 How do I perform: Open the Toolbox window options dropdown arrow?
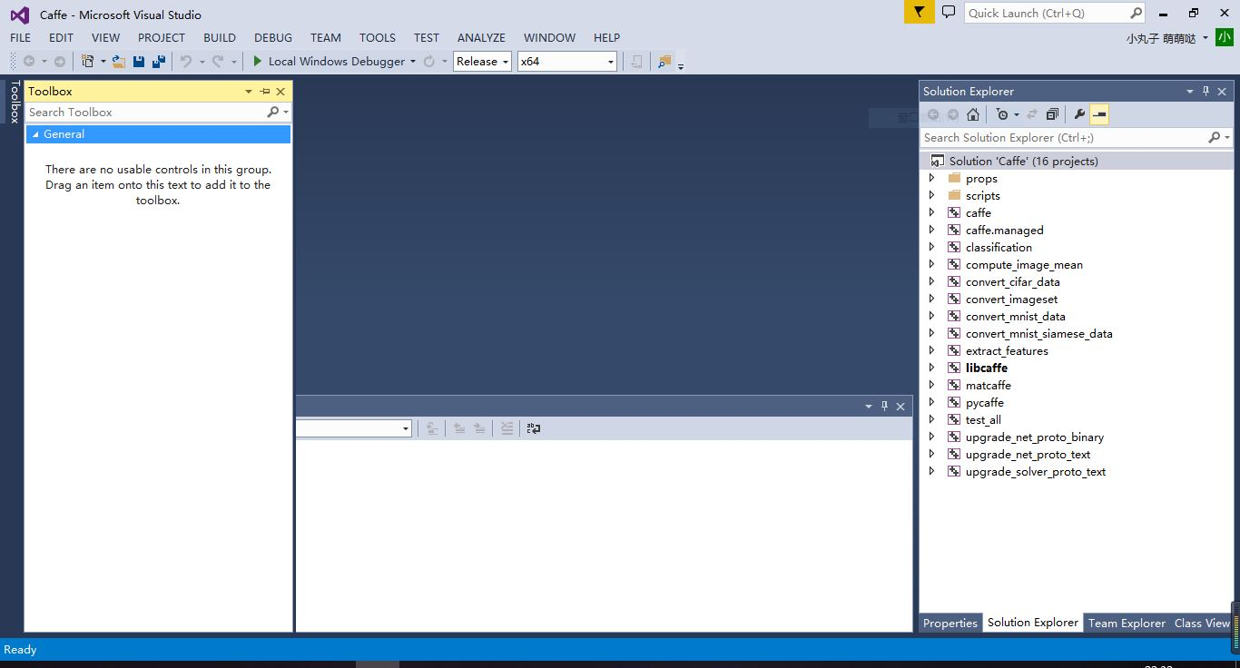point(249,91)
